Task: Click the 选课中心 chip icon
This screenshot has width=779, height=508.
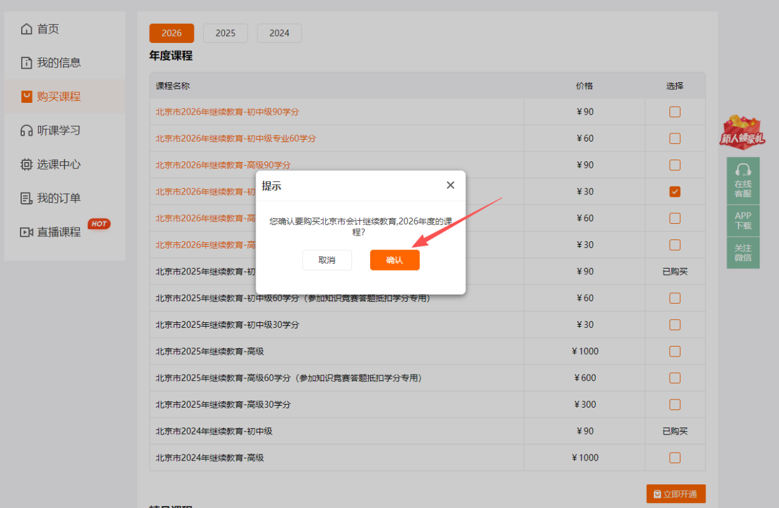Action: click(x=26, y=165)
